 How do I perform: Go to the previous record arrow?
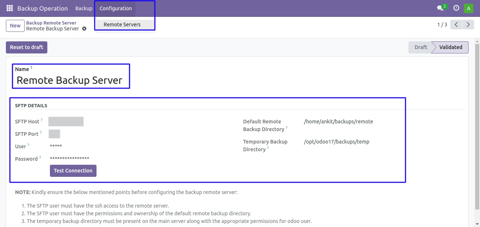pyautogui.click(x=456, y=25)
